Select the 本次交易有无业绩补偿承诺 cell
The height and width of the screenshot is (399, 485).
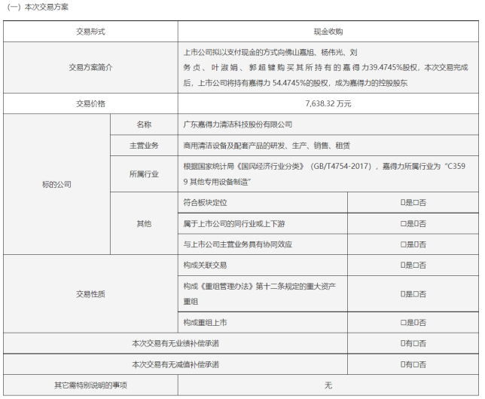[175, 343]
